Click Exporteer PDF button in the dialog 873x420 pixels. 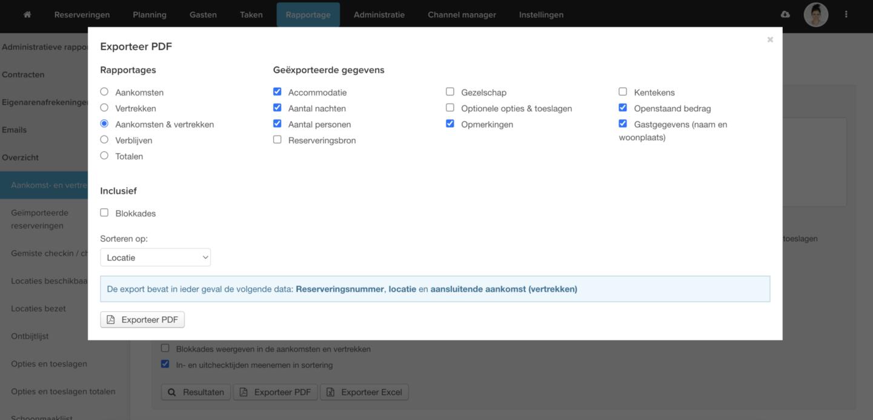(142, 320)
